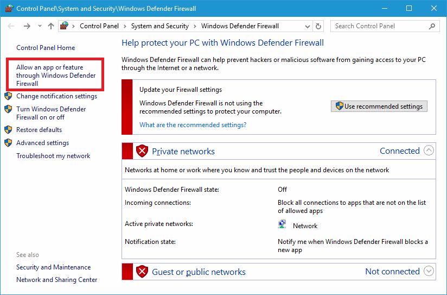Click the firewall state value Off
Viewport: 447px width, 295px height.
(282, 190)
